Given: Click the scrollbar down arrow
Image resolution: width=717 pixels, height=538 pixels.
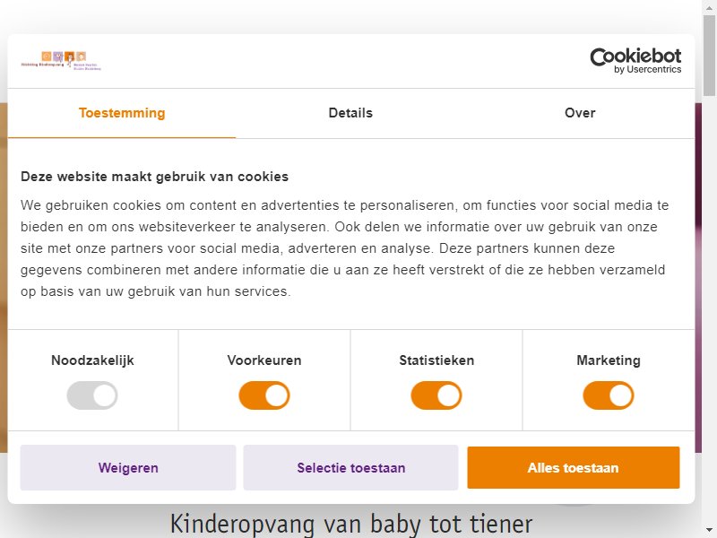Looking at the screenshot, I should (x=709, y=532).
